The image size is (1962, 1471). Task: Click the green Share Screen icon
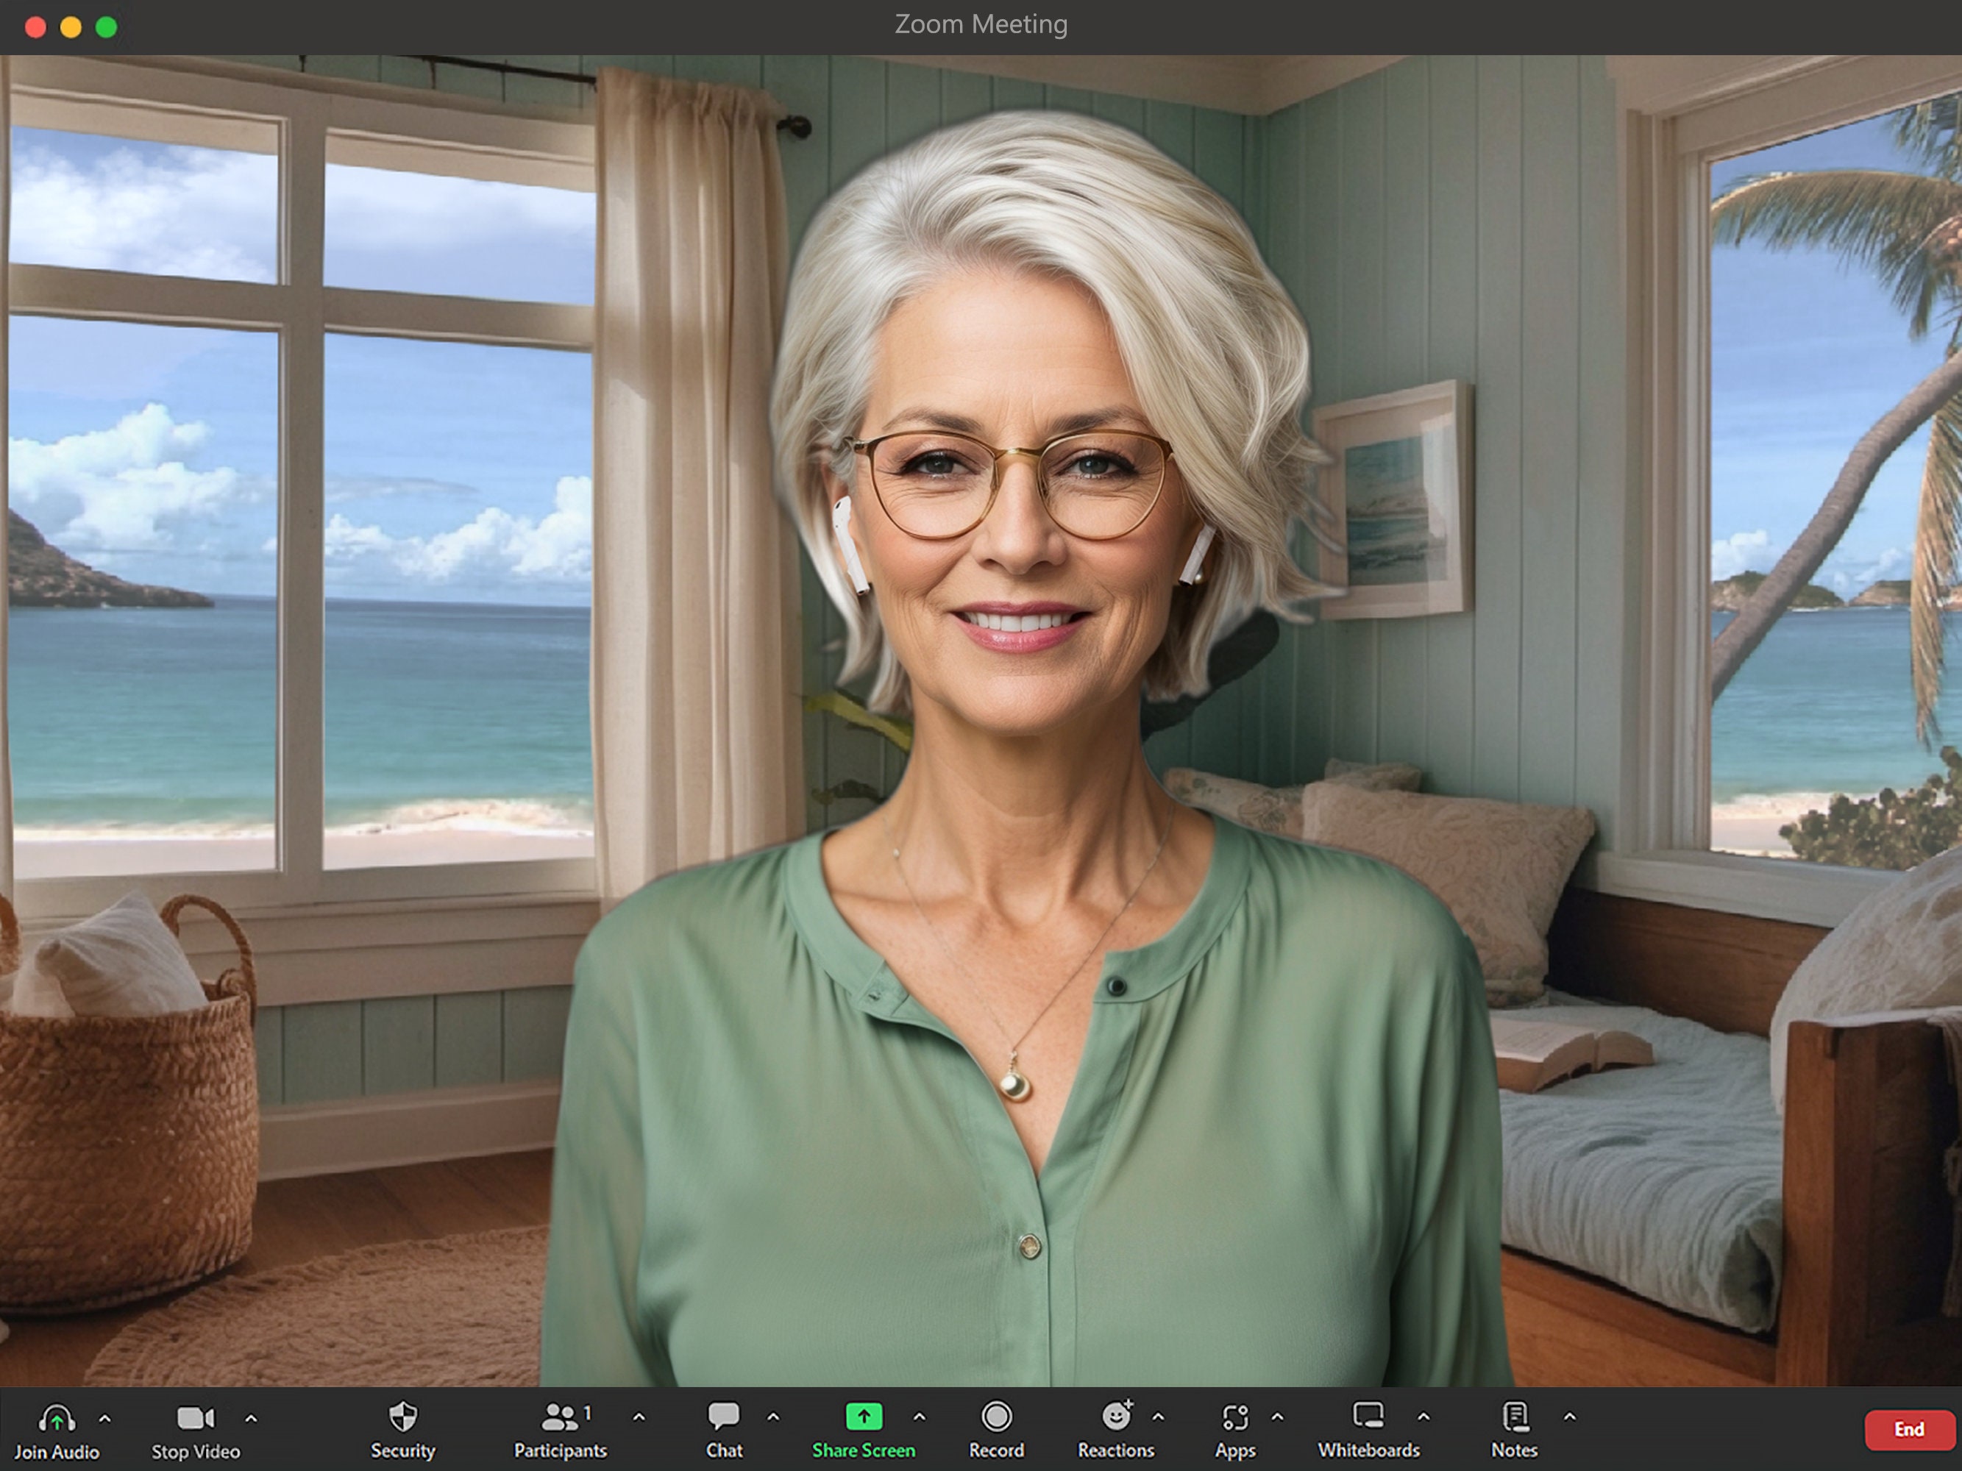point(863,1416)
